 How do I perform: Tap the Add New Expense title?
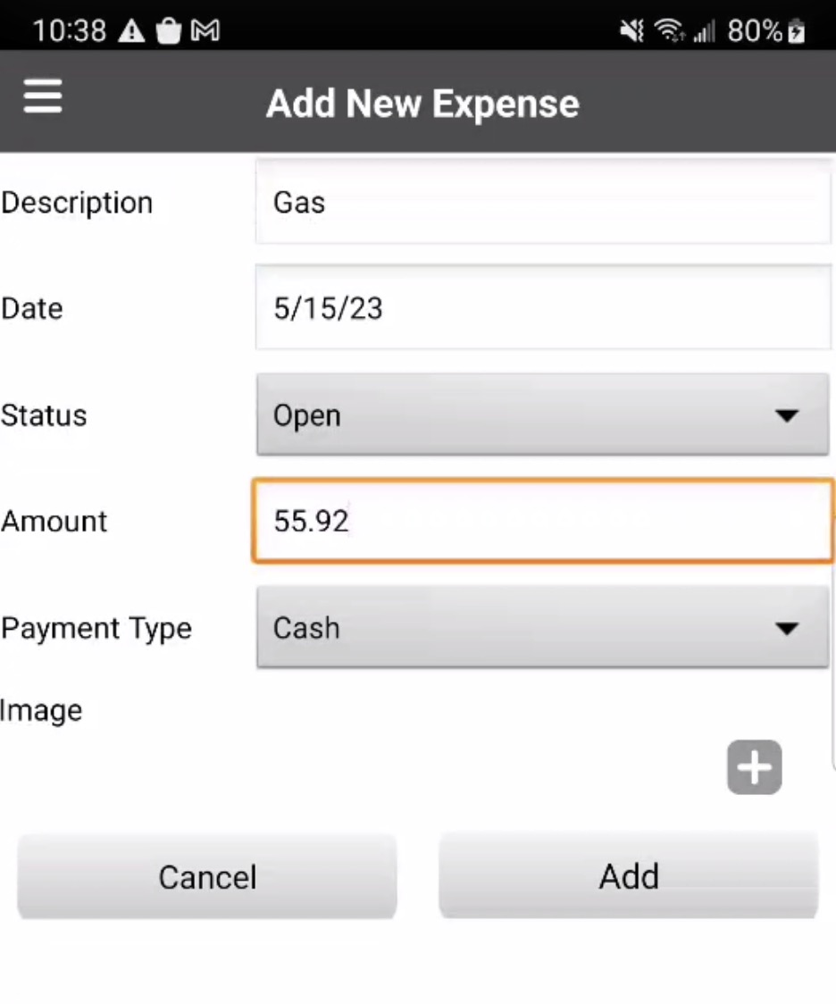click(422, 104)
